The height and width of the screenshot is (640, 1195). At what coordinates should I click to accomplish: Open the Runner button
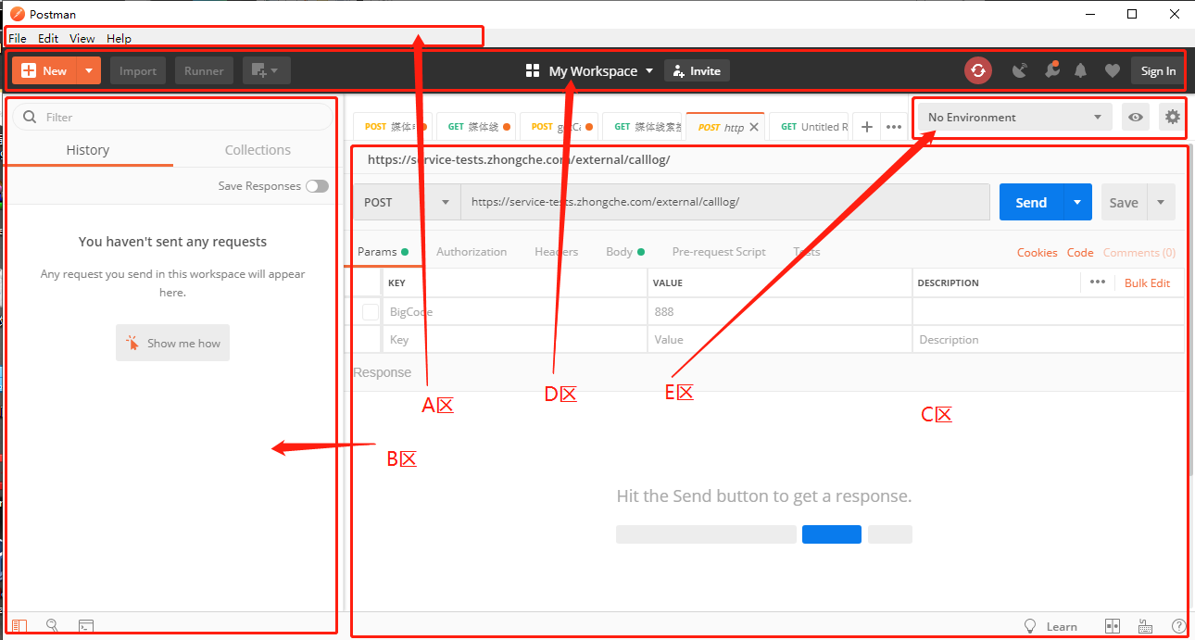pyautogui.click(x=204, y=70)
